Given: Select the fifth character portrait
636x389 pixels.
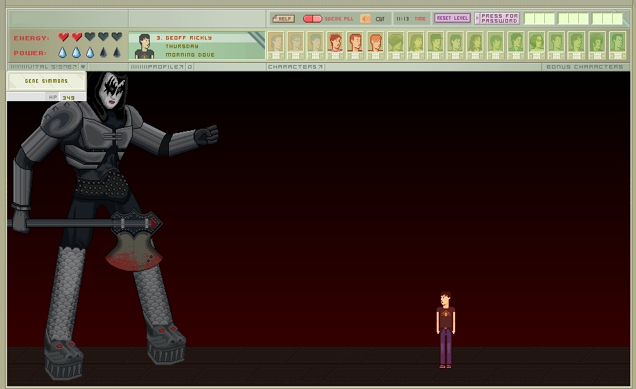Looking at the screenshot, I should click(x=355, y=45).
